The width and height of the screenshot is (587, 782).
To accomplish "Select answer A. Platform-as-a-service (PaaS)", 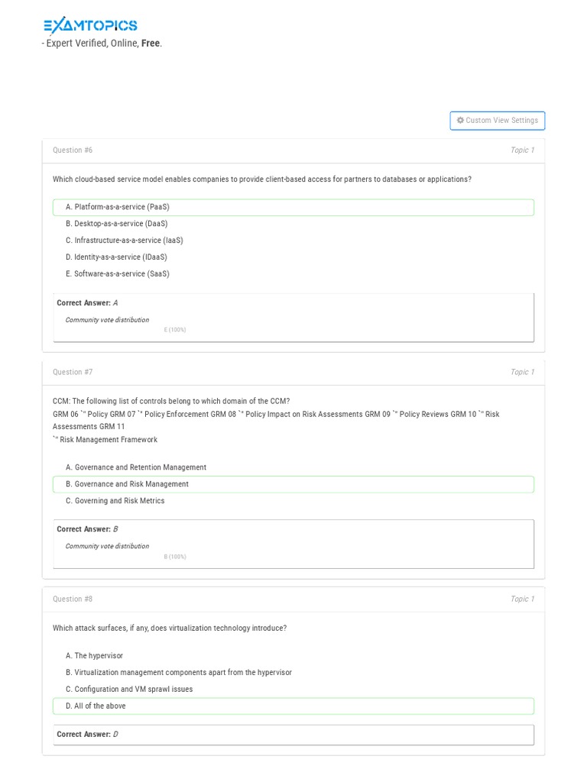I will 118,207.
